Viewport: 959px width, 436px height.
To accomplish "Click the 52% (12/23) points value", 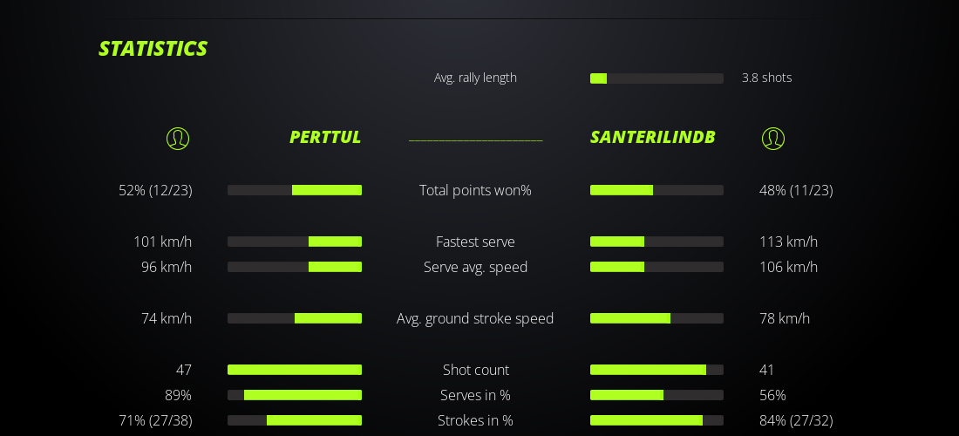I will pyautogui.click(x=155, y=190).
